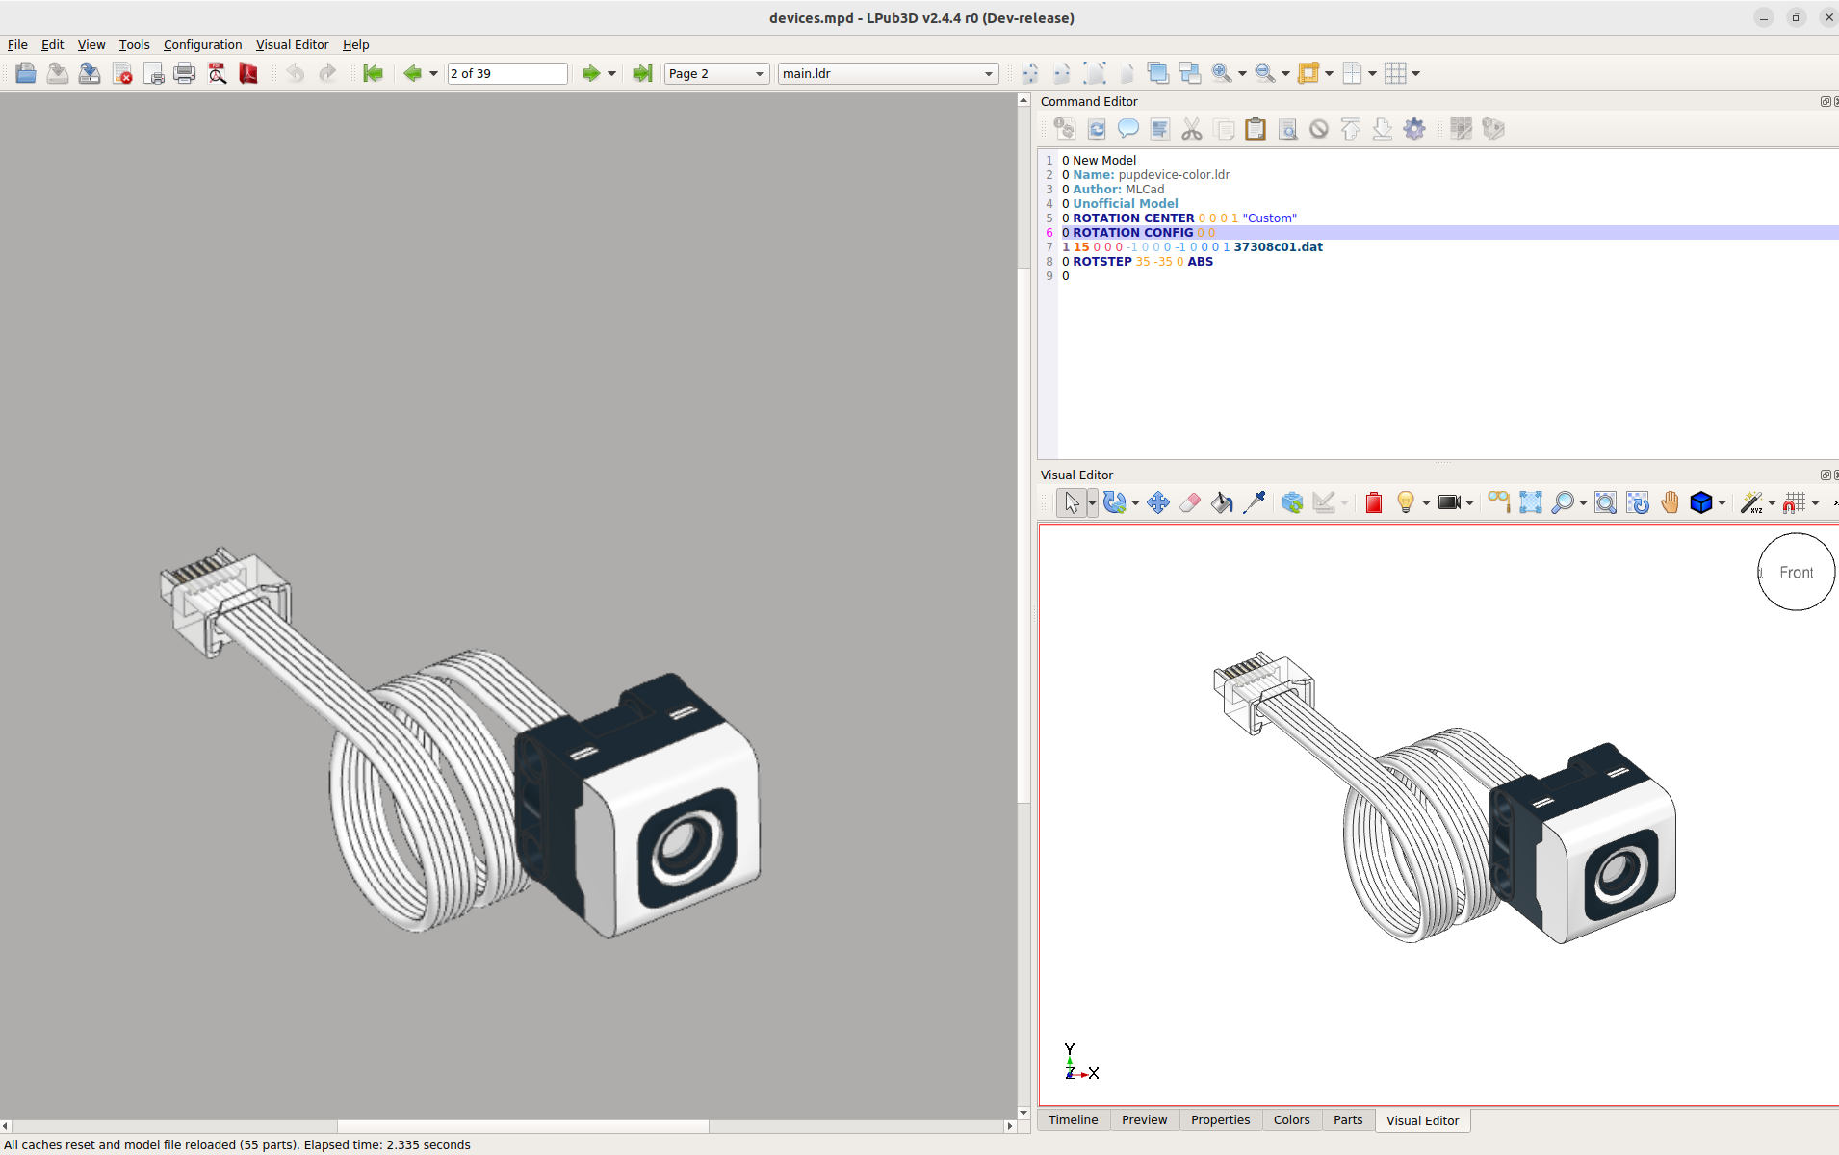Viewport: 1839px width, 1155px height.
Task: Expand the viewpoint cube dropdown arrow
Action: (1720, 501)
